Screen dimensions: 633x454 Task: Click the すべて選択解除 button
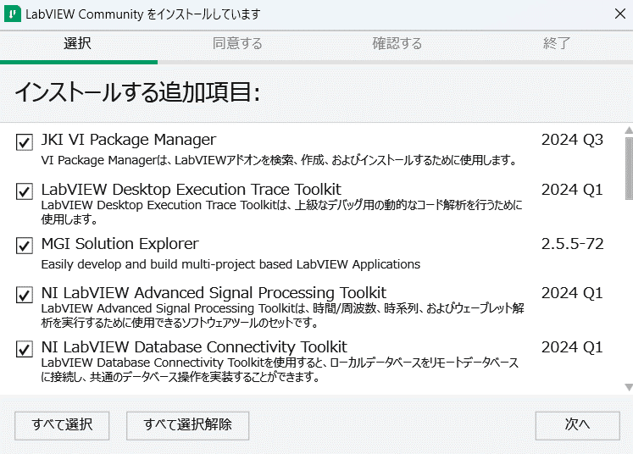[188, 425]
